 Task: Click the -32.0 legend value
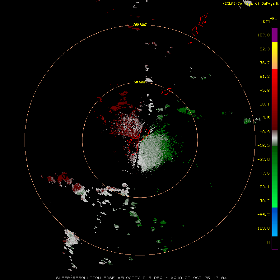[264, 160]
